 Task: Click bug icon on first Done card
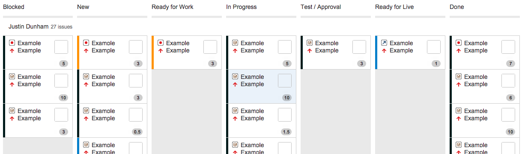459,43
